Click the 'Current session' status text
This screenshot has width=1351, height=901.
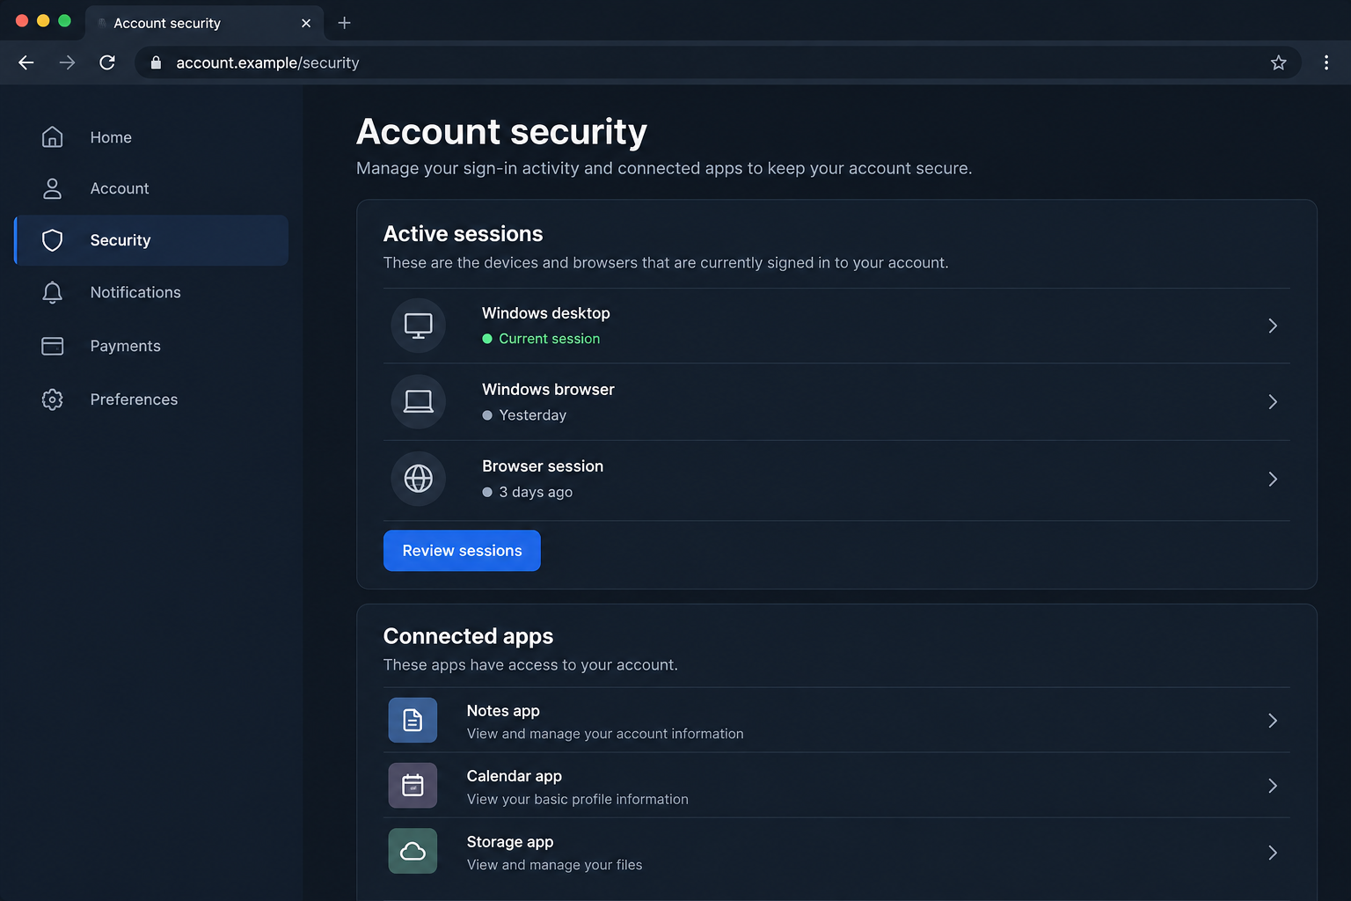(x=549, y=339)
